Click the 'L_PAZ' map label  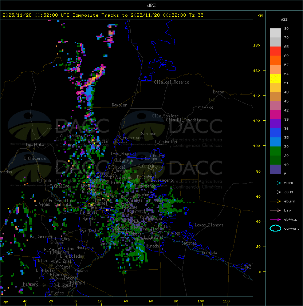[246, 267]
